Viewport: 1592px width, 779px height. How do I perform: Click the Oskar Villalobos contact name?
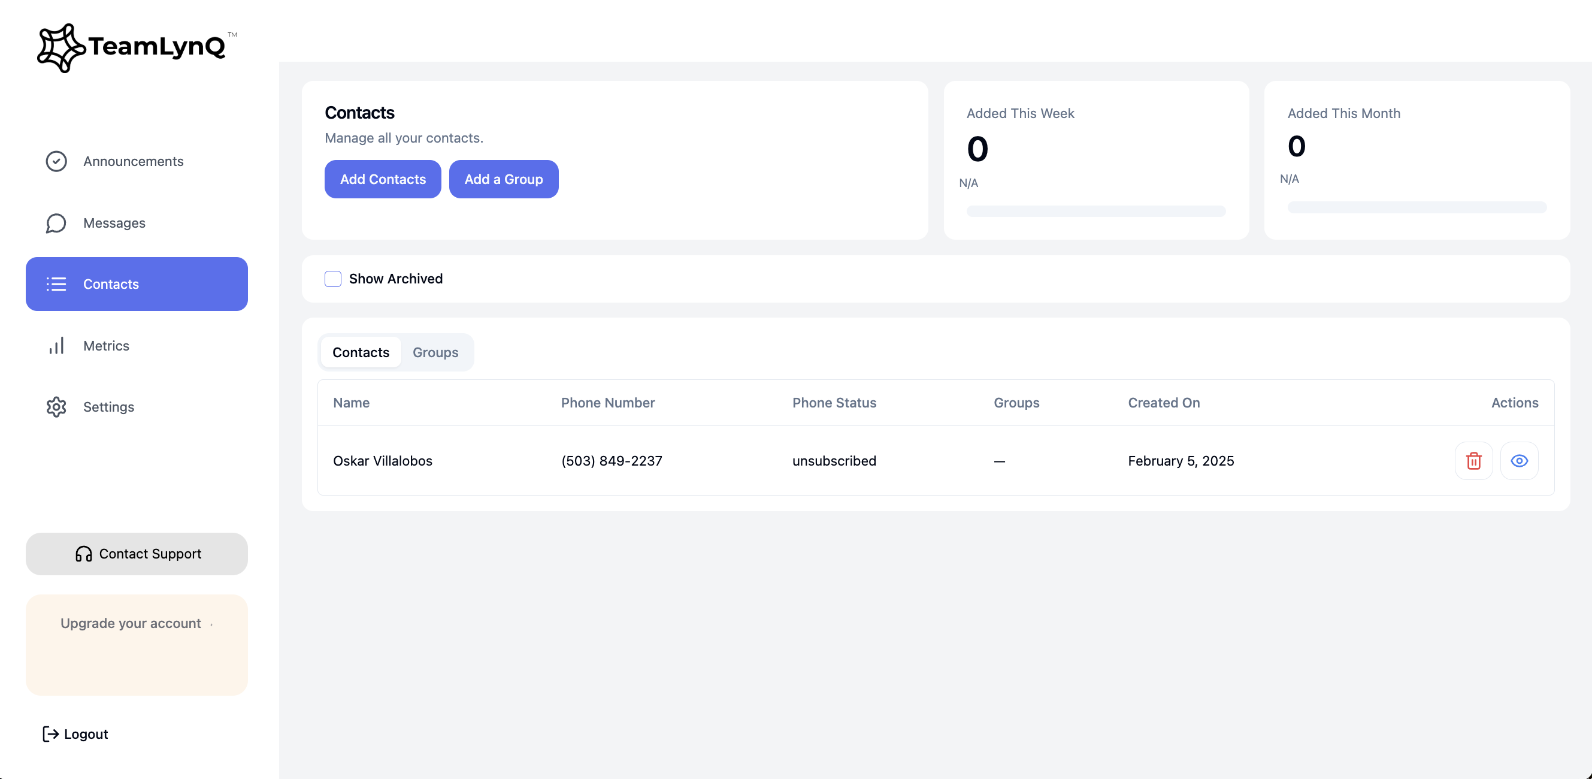point(383,461)
